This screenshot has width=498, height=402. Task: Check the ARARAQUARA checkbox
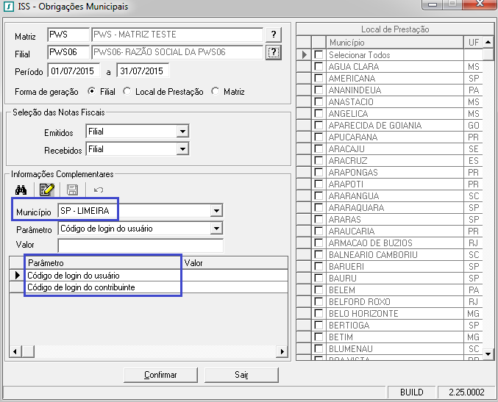pos(319,207)
